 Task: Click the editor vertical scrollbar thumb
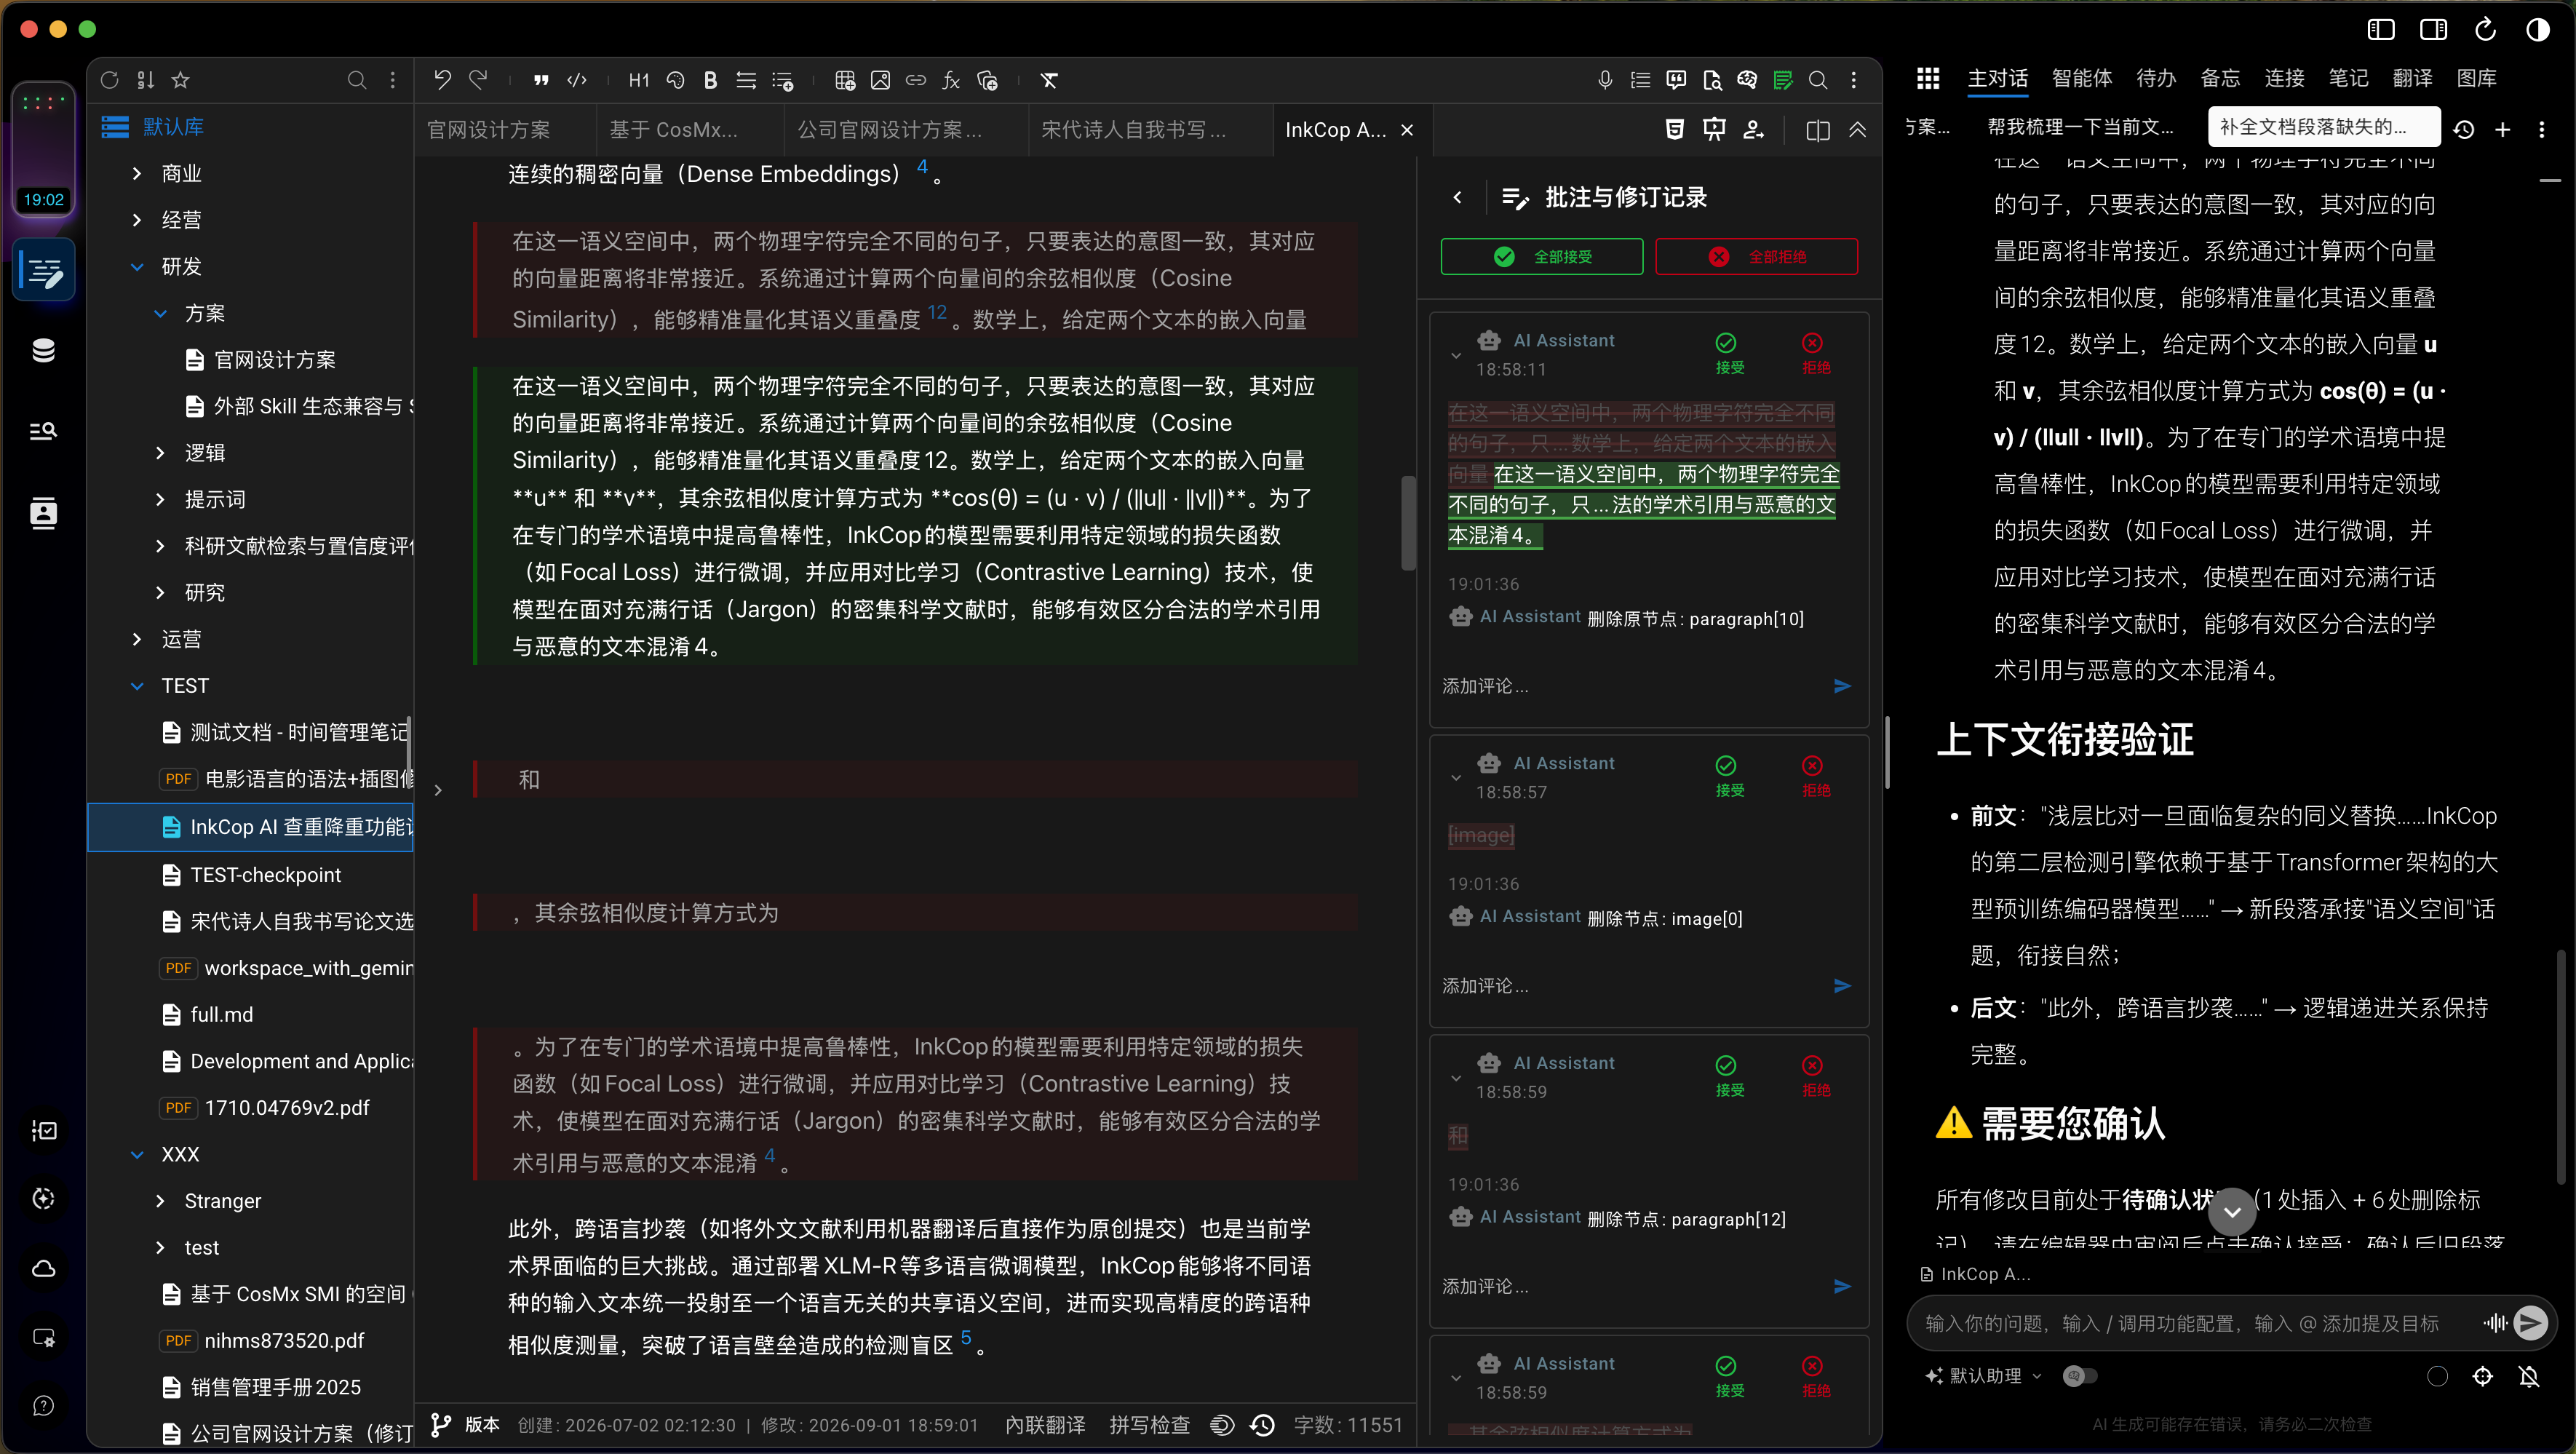pos(1408,522)
